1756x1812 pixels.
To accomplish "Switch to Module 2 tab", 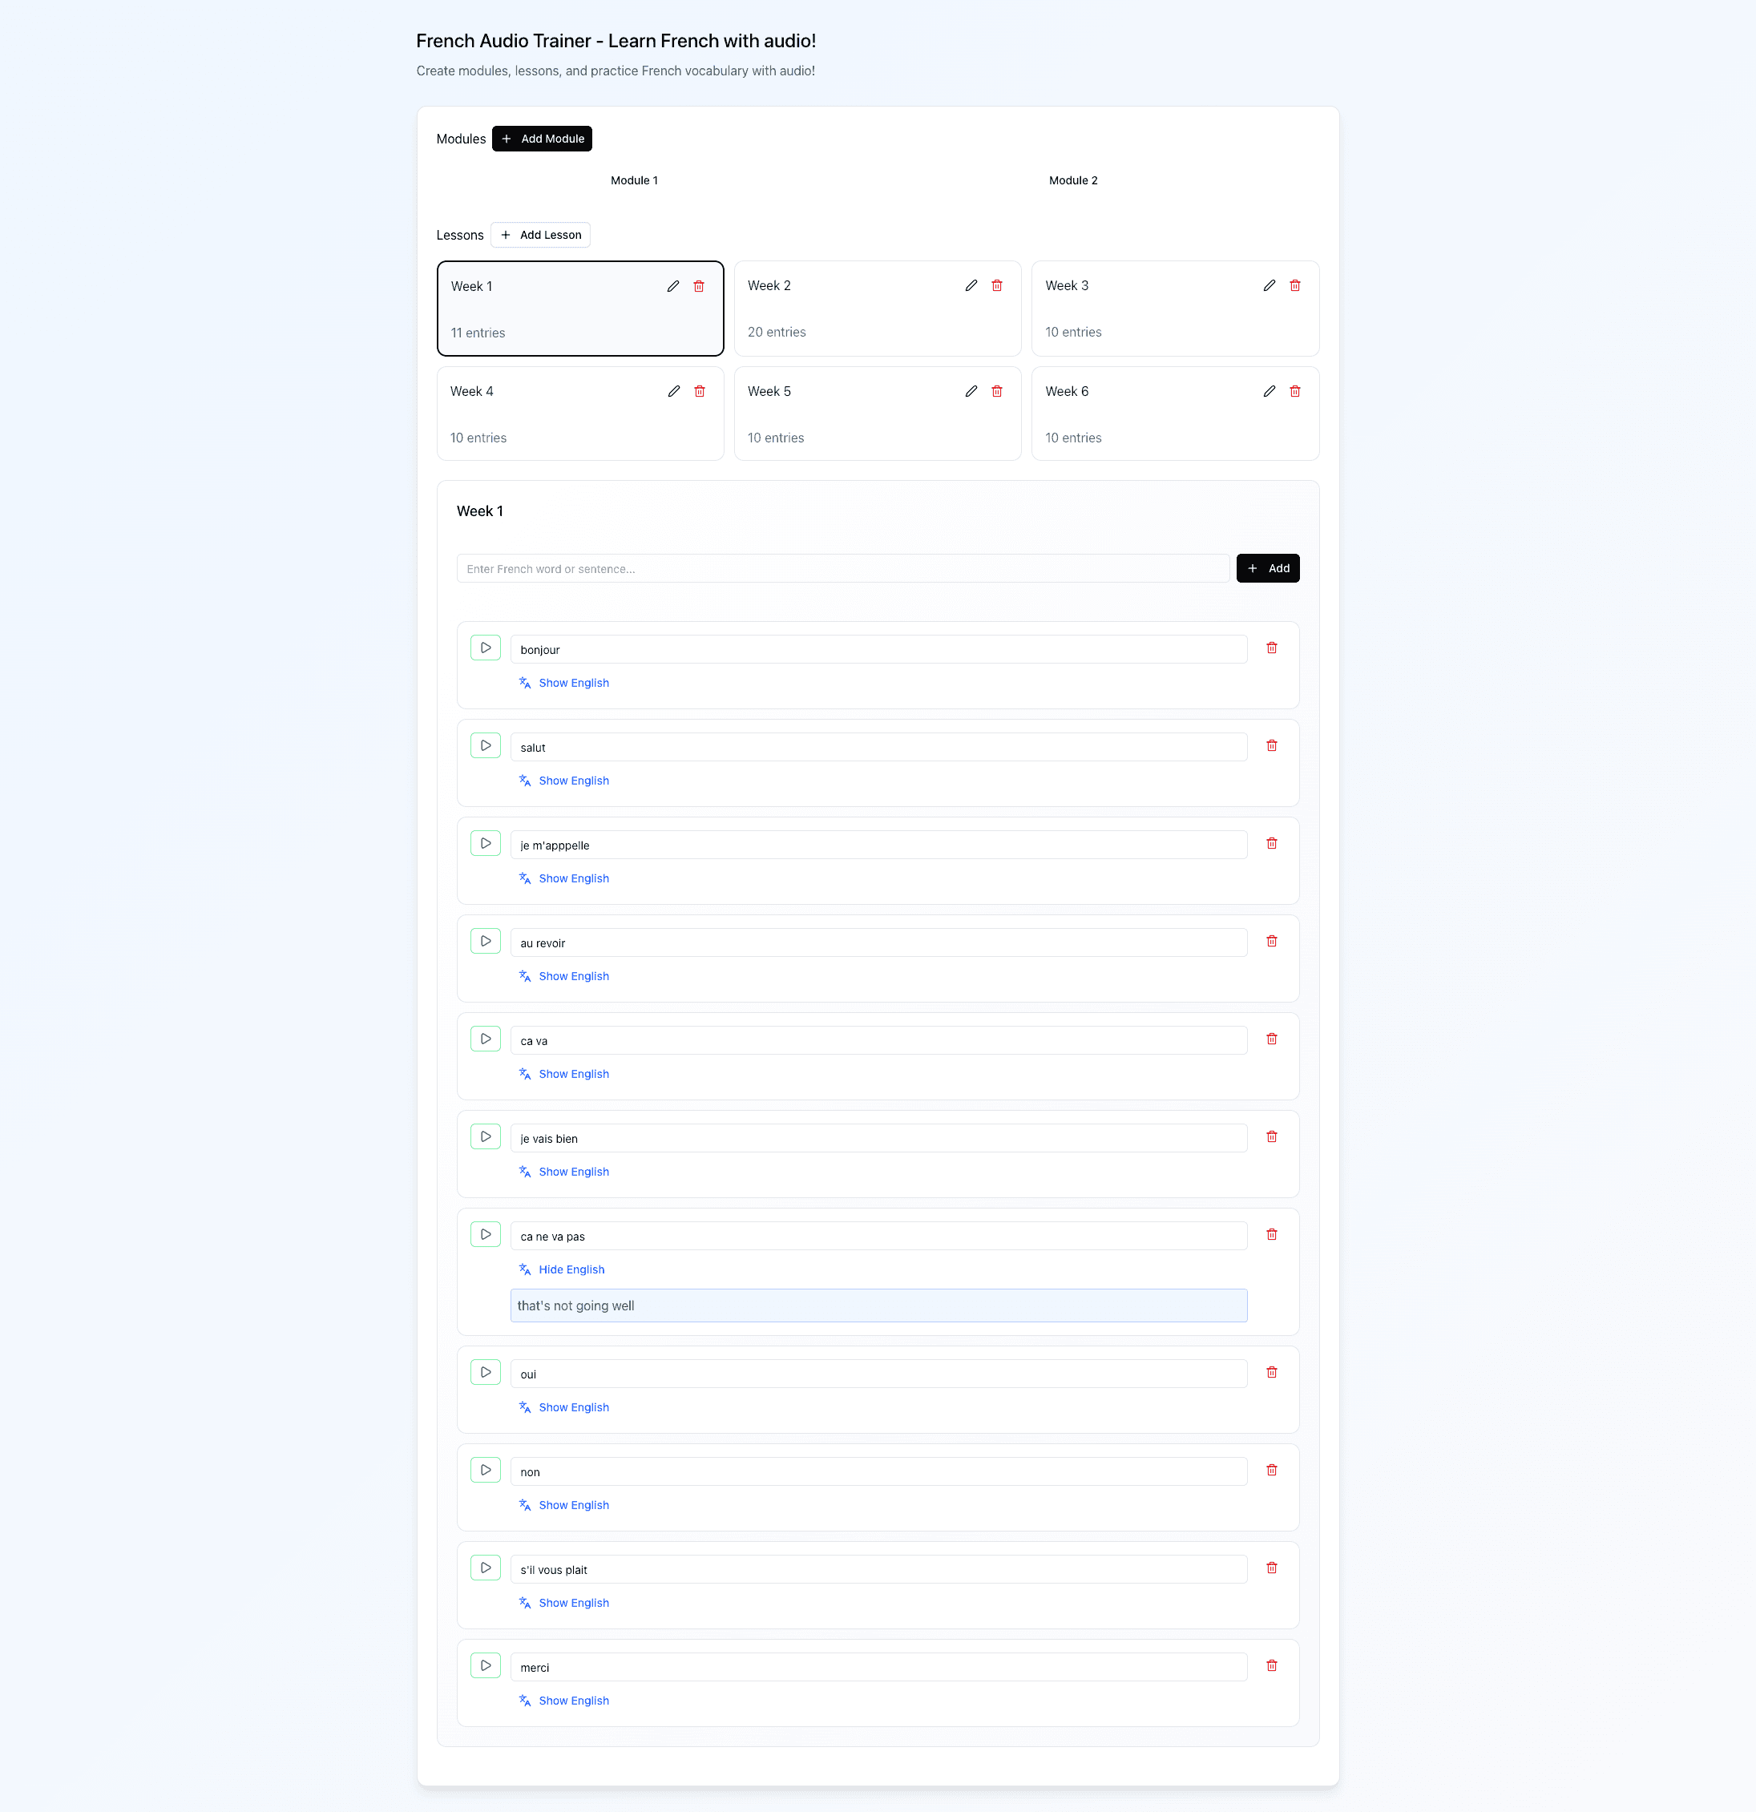I will click(1072, 180).
